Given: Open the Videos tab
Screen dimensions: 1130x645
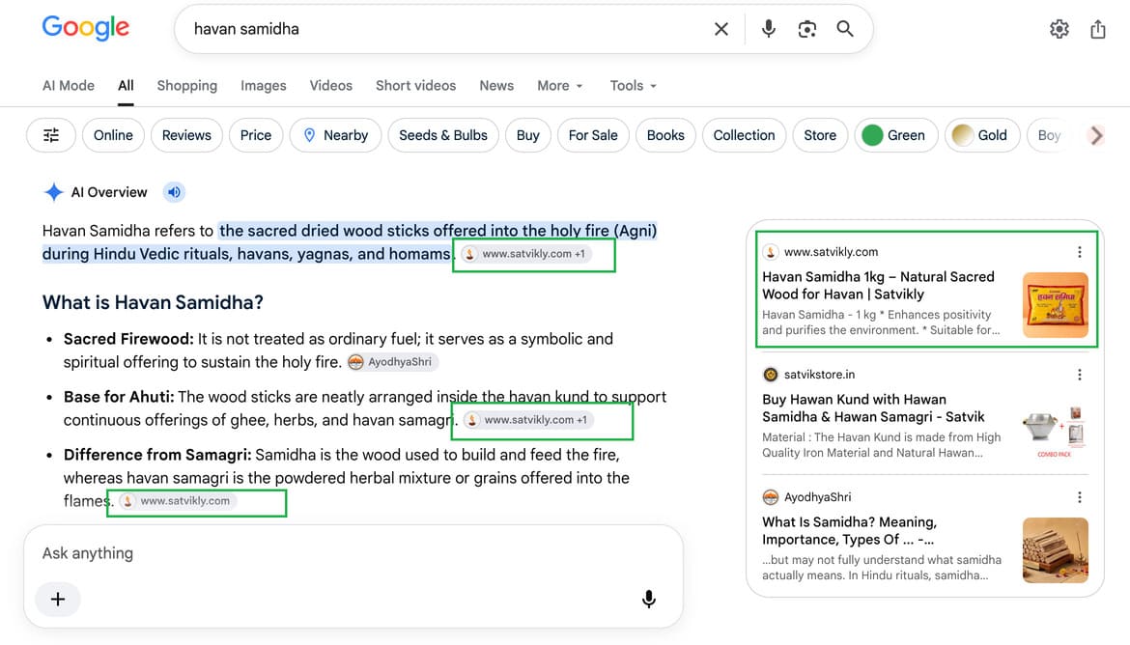Looking at the screenshot, I should [x=330, y=86].
